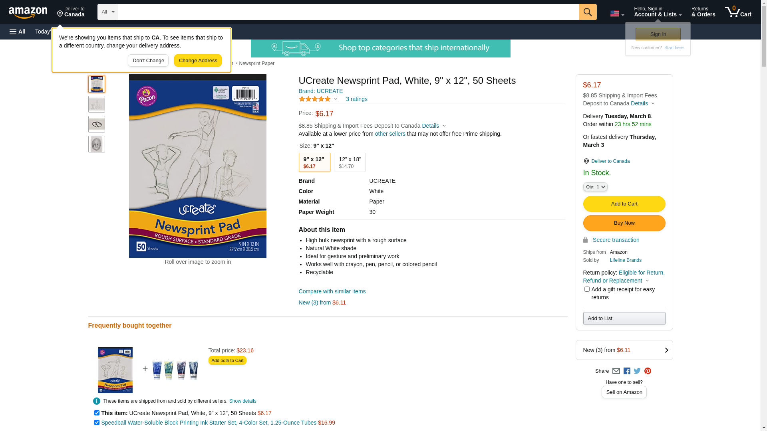This screenshot has height=431, width=767.
Task: Open the Qty quantity dropdown
Action: pos(595,187)
